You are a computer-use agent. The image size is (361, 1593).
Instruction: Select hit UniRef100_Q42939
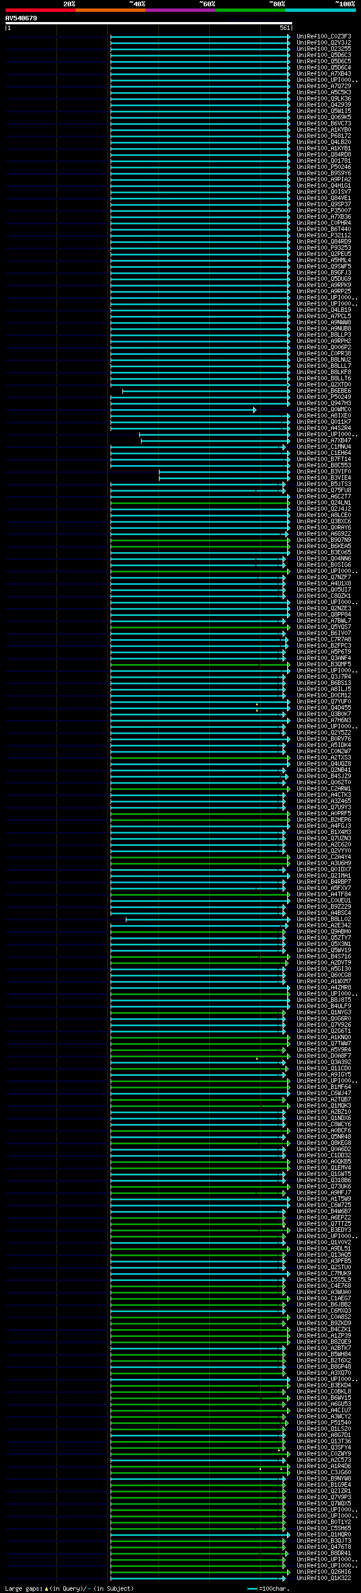(323, 105)
